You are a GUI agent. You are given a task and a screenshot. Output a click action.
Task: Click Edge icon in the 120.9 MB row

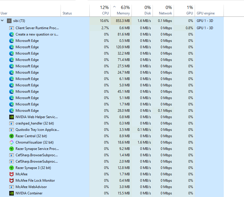click(12, 47)
